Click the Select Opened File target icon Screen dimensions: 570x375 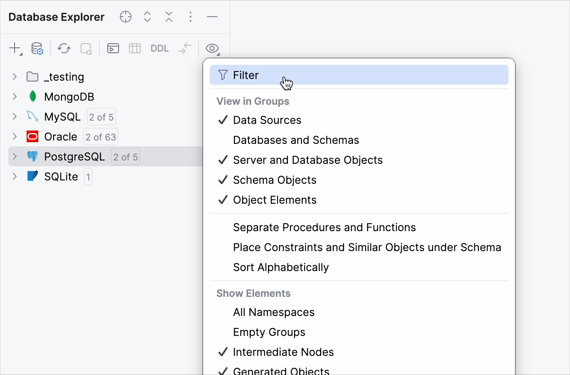click(x=125, y=17)
